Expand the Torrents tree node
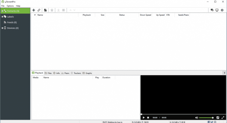This screenshot has height=123, width=227. (x=2, y=11)
